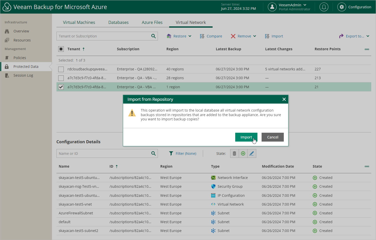Click the Filter funnel icon

point(171,154)
